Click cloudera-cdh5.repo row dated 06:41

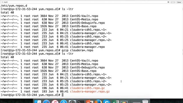(50, 43)
